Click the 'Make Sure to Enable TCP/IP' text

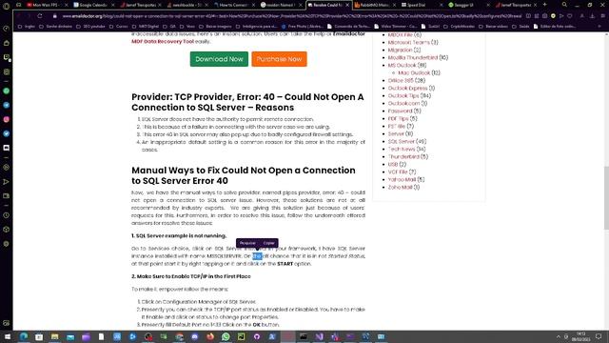(191, 276)
